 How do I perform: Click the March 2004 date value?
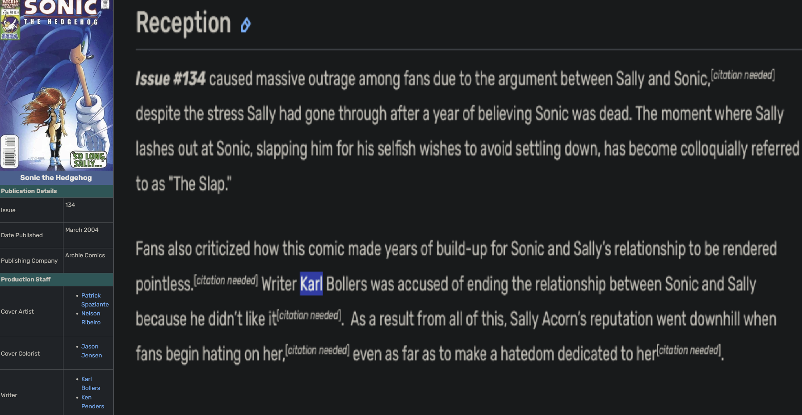point(82,230)
